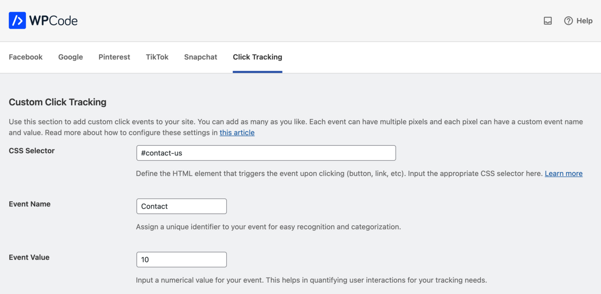Select the Pinterest tab
Viewport: 601px width, 294px height.
click(x=114, y=57)
